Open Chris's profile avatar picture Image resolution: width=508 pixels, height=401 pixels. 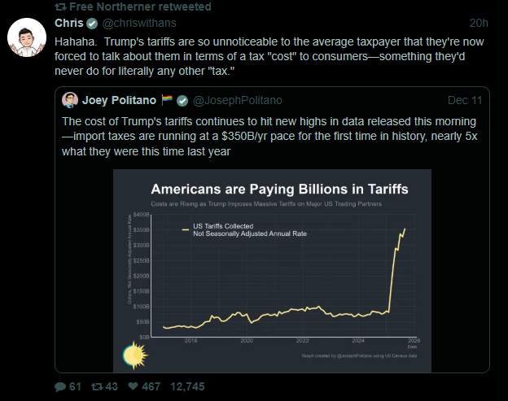tap(25, 36)
